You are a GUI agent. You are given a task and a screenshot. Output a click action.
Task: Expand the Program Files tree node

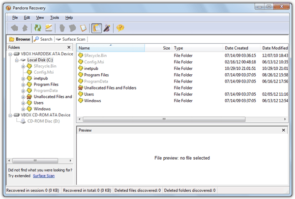23,85
